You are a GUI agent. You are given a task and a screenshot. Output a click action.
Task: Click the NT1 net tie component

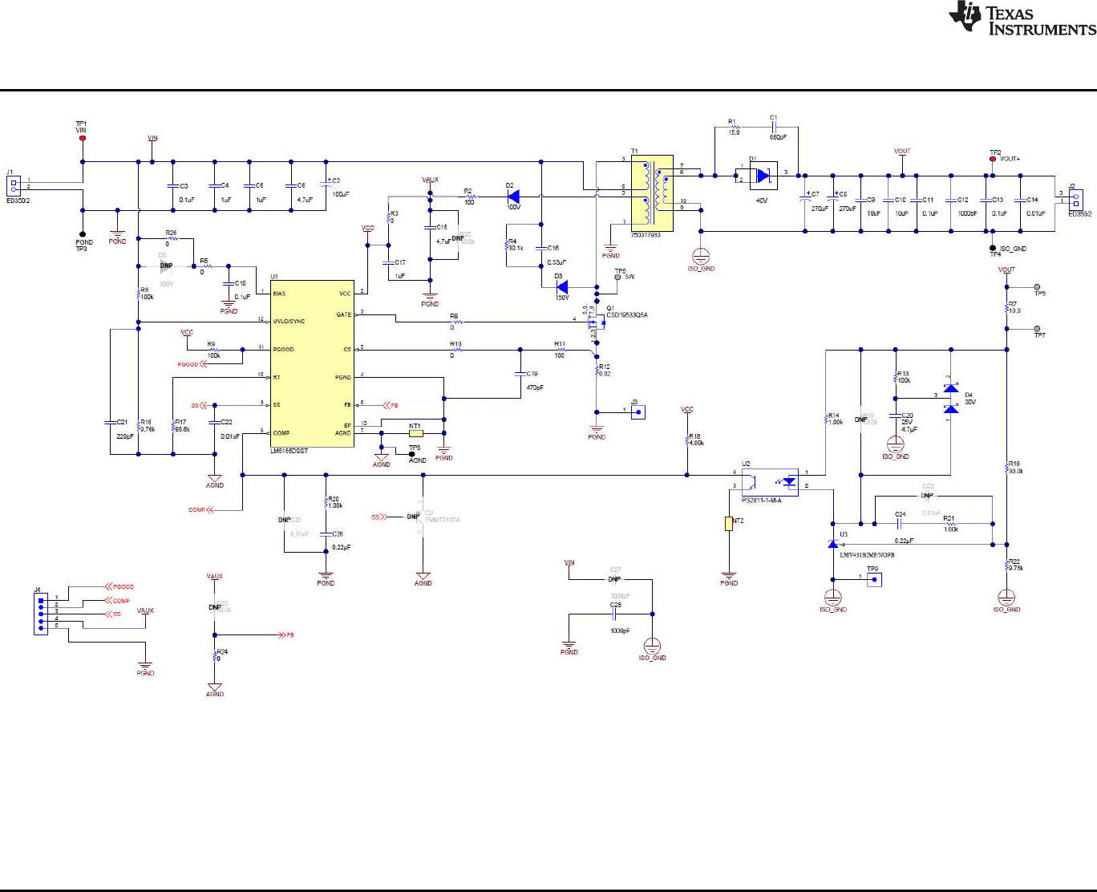point(415,433)
